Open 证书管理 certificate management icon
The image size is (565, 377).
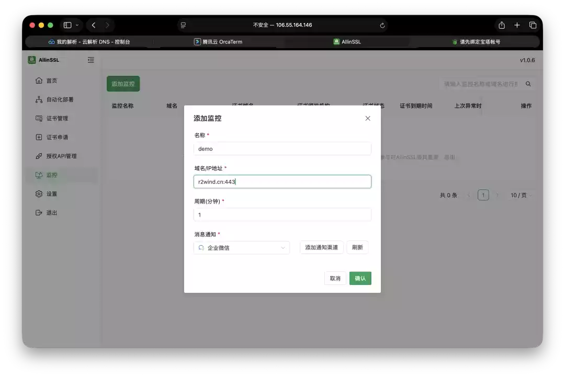[39, 118]
